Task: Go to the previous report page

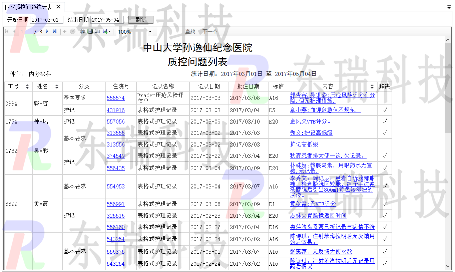Action: (14, 32)
